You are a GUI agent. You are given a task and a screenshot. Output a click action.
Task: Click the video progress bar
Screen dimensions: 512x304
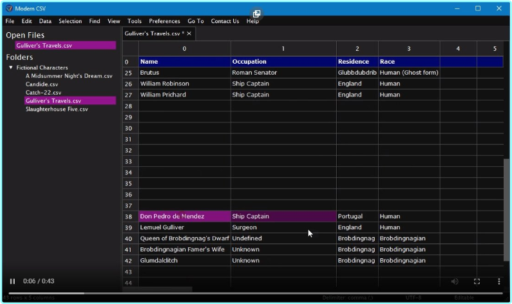coord(258,293)
